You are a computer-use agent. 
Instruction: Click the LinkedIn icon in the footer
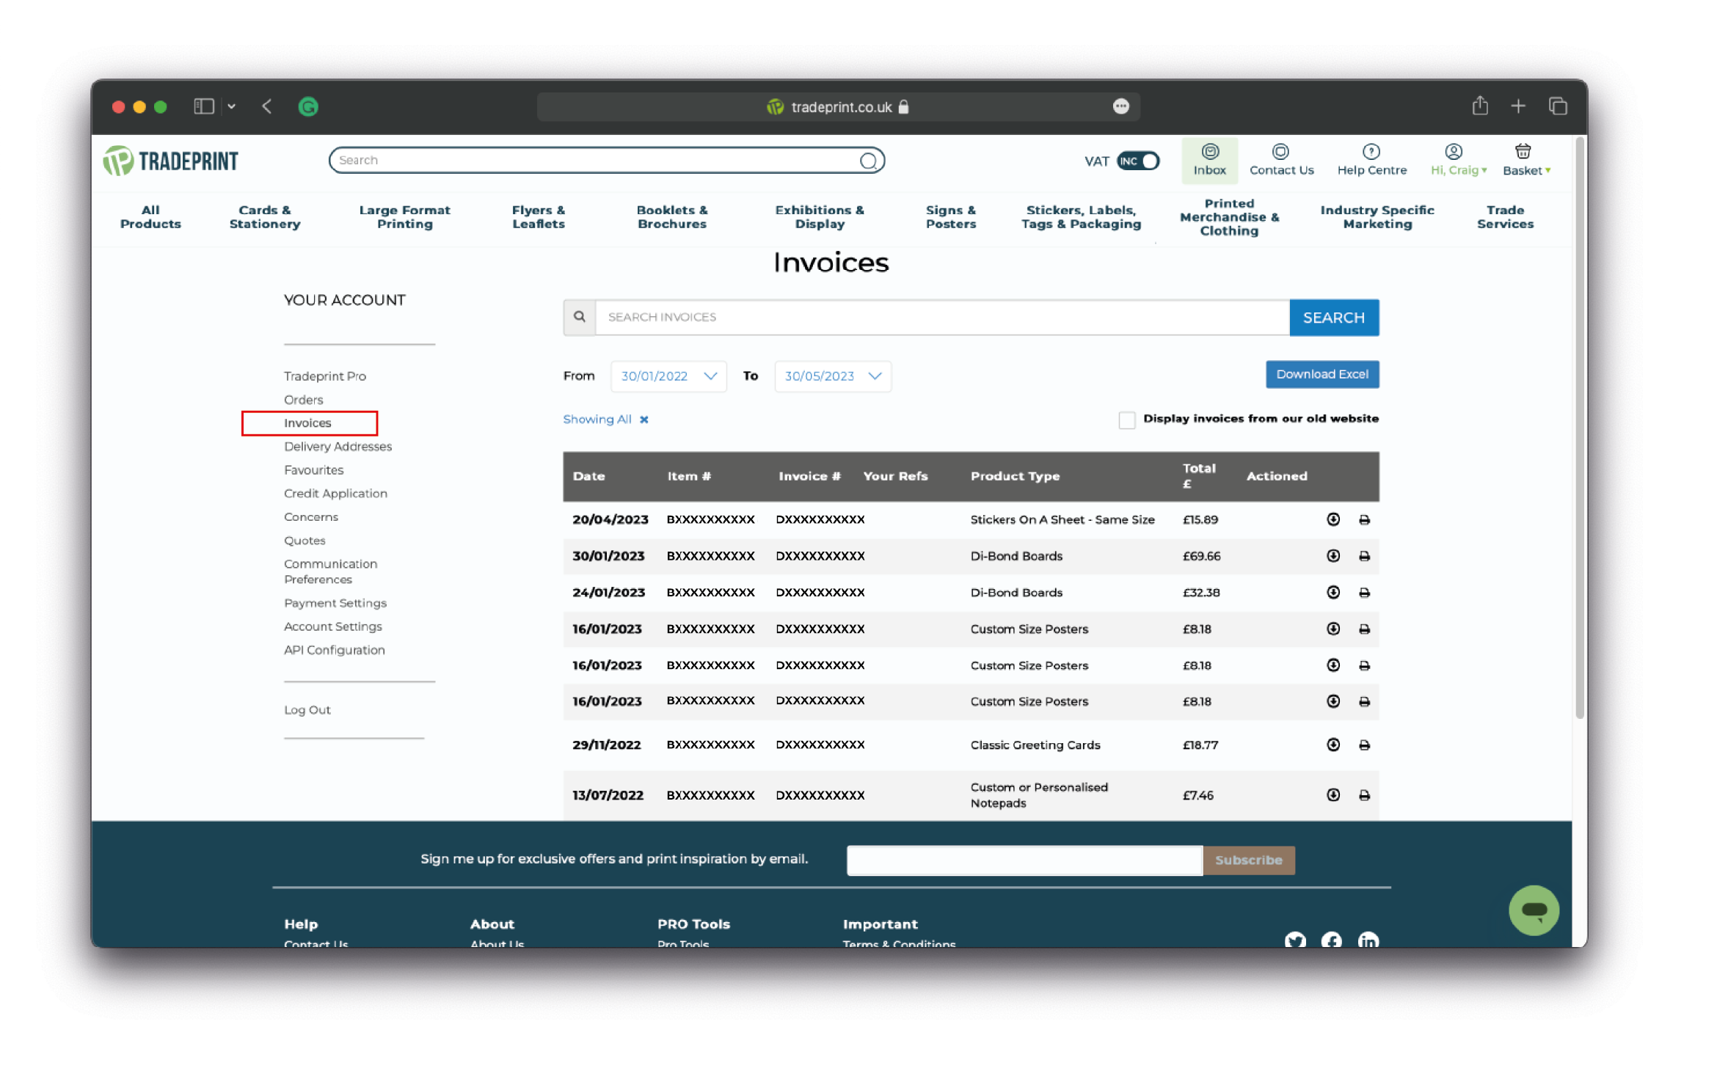click(1368, 941)
